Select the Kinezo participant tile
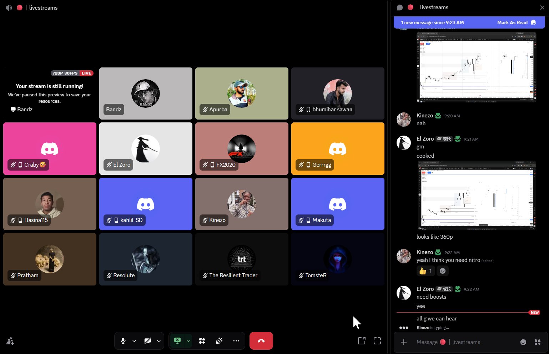This screenshot has height=354, width=549. tap(242, 204)
